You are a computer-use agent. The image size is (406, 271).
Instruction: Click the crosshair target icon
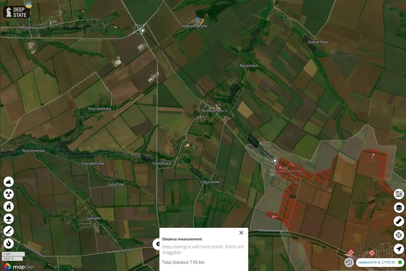pos(398,235)
